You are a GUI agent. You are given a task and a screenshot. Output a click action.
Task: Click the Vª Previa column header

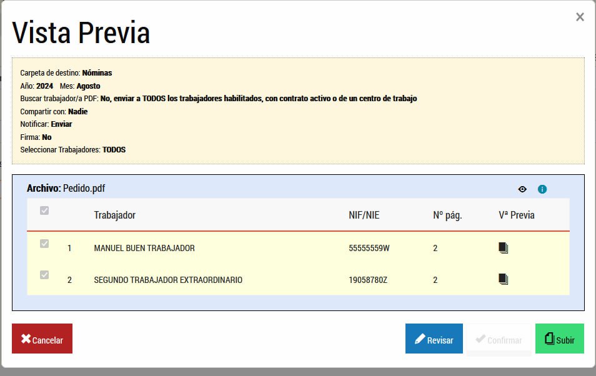click(517, 215)
